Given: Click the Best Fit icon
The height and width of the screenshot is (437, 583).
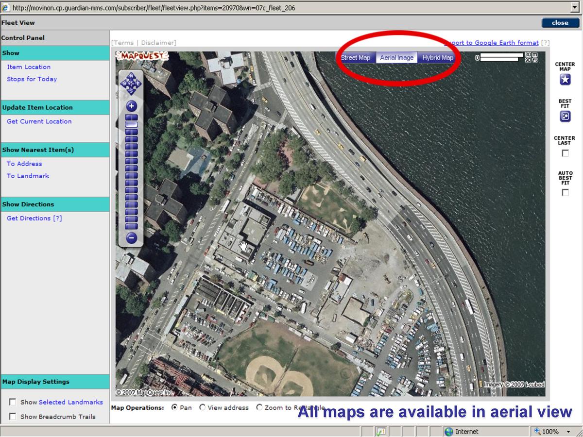Looking at the screenshot, I should click(565, 117).
